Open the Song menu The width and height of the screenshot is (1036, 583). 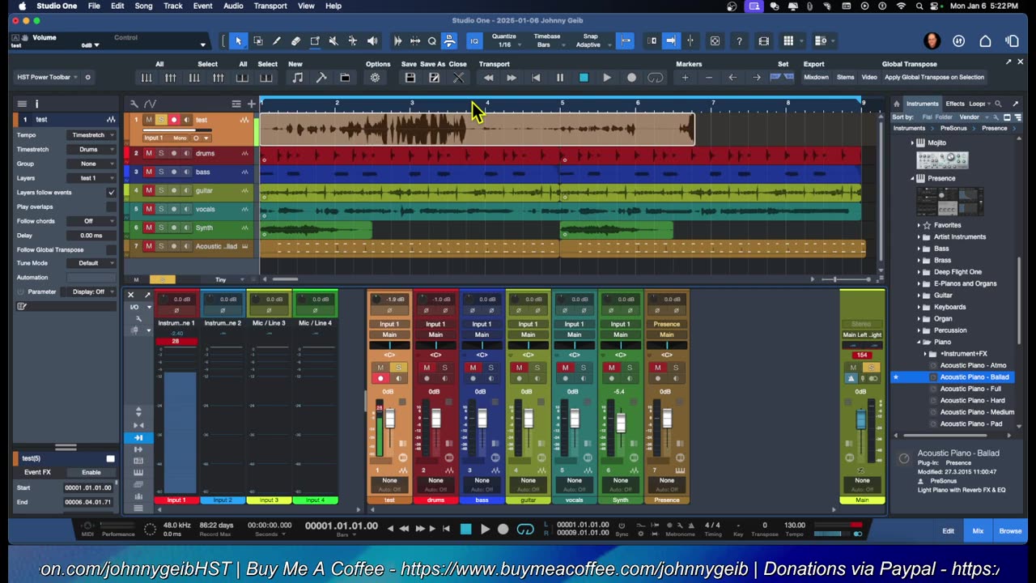[x=143, y=6]
